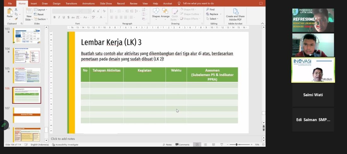The image size is (347, 154).
Task: Toggle the Notes pane
Action: point(167,145)
